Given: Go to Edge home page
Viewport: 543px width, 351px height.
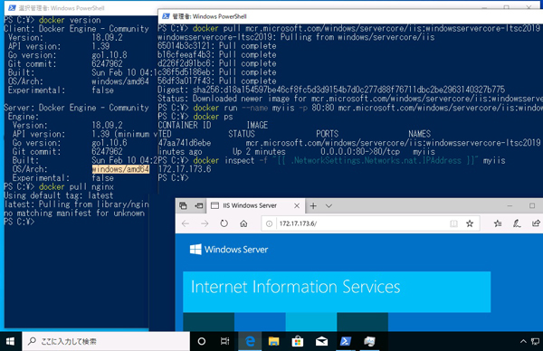Looking at the screenshot, I should click(243, 223).
